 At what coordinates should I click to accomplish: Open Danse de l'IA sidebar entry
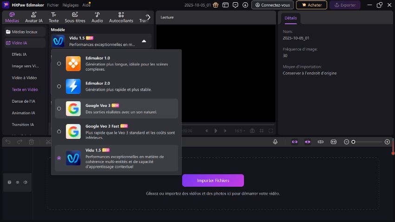click(23, 101)
